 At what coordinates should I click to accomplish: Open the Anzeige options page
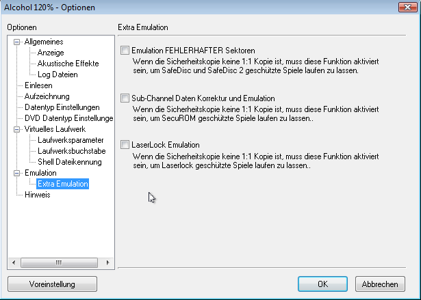point(51,53)
